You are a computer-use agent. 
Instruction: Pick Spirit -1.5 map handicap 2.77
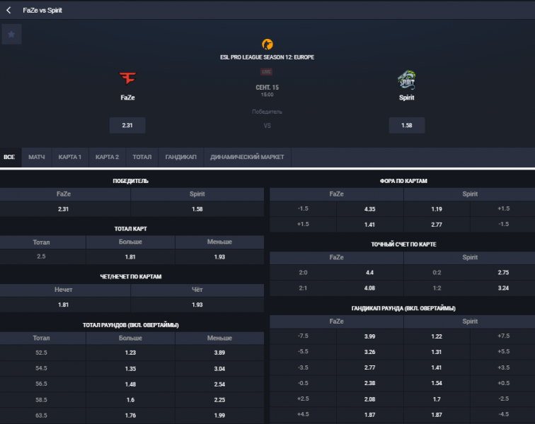point(437,225)
